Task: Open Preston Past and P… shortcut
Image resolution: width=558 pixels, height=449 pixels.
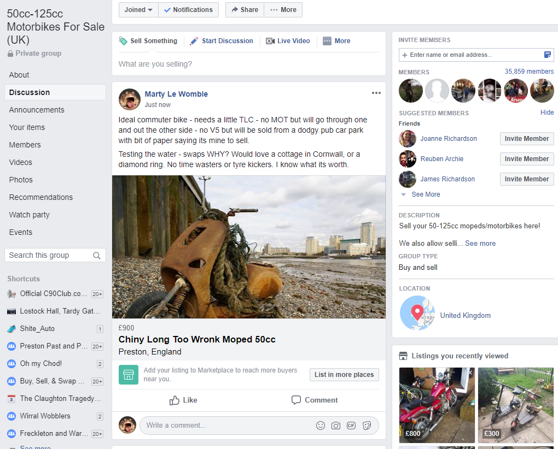Action: click(55, 346)
